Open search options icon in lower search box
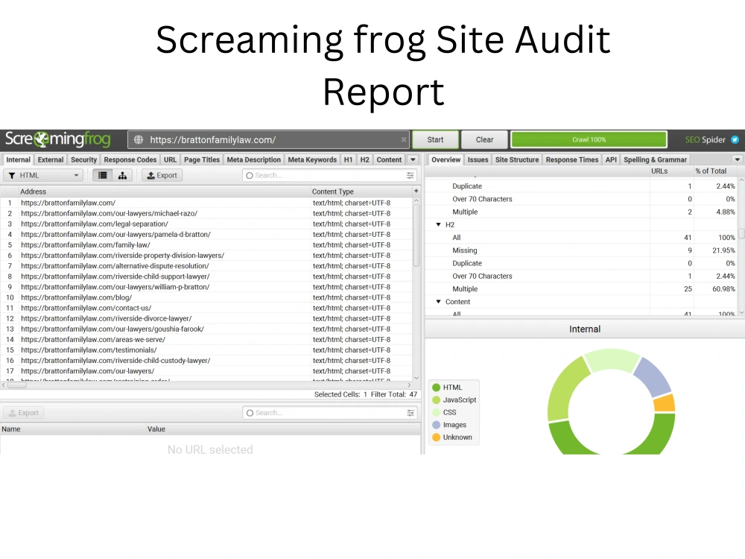This screenshot has width=745, height=559. point(410,413)
